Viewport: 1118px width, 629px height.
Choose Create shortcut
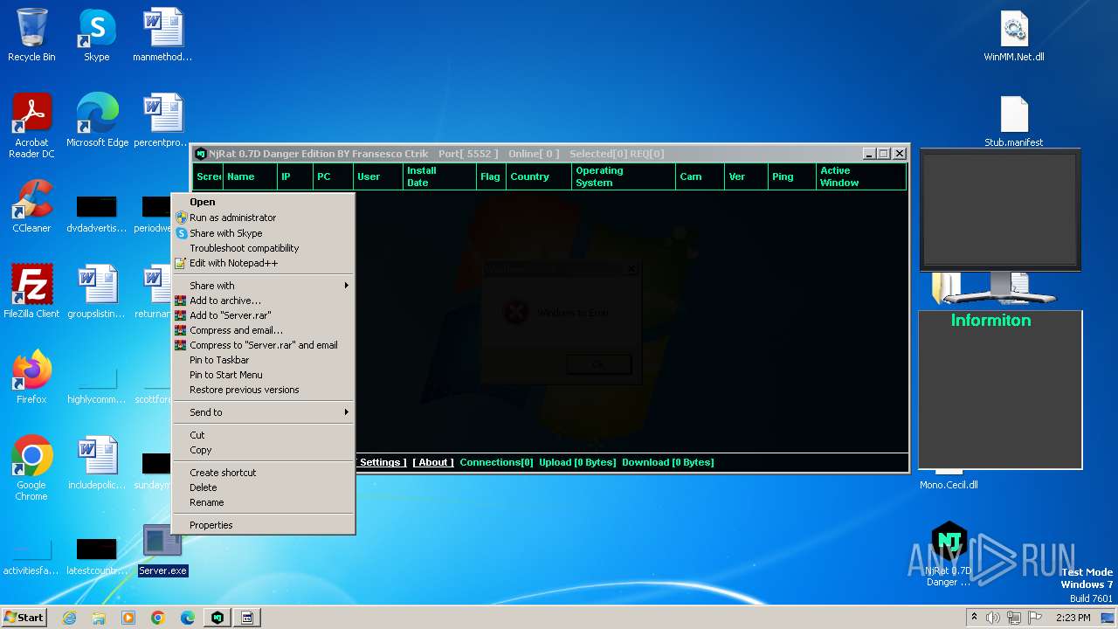(x=263, y=473)
